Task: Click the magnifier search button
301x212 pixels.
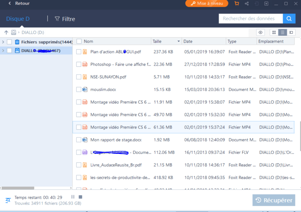Action: pos(289,18)
